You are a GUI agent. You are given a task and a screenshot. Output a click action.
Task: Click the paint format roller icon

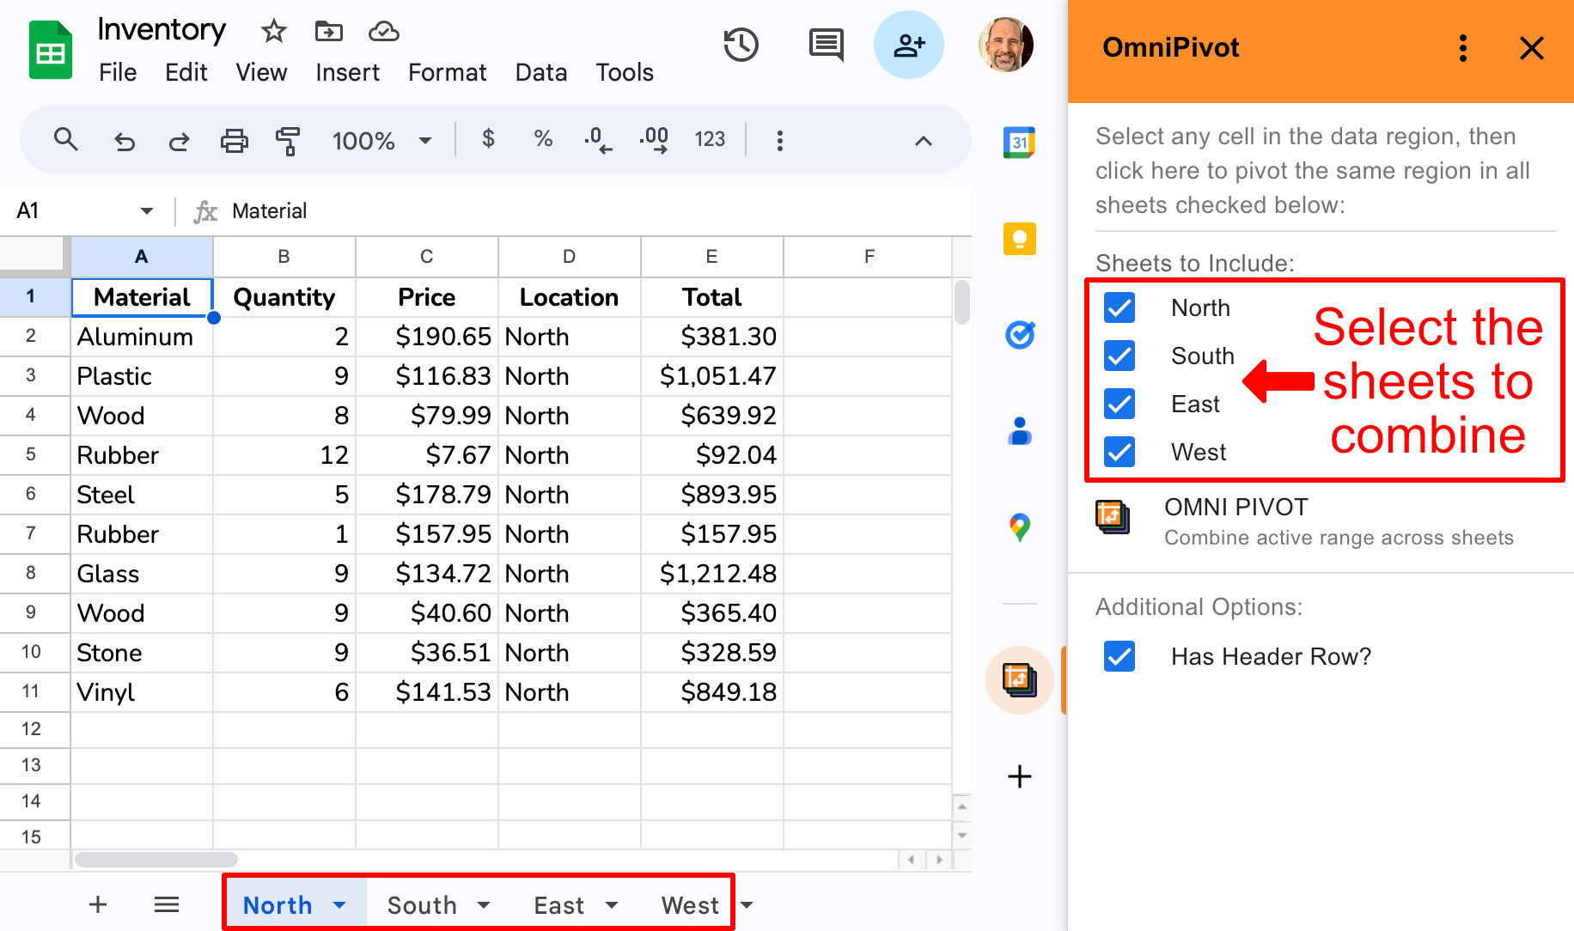click(x=288, y=140)
